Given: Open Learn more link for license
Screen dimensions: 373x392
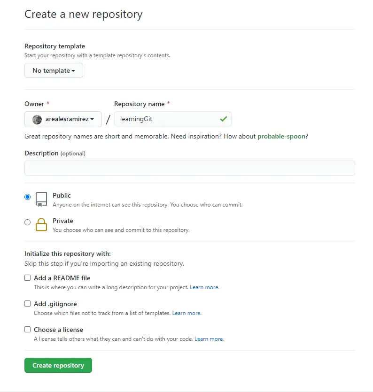Looking at the screenshot, I should 209,339.
